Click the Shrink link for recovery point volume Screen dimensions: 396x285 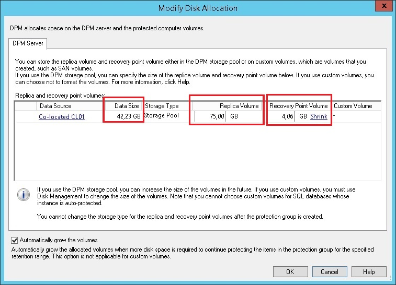(319, 116)
